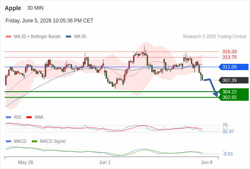Click the 30 MIN timeframe label
Image resolution: width=250 pixels, height=169 pixels.
pos(35,8)
